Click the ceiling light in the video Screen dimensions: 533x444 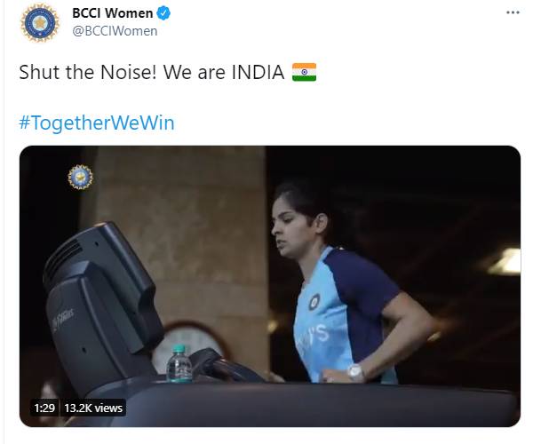pyautogui.click(x=505, y=261)
